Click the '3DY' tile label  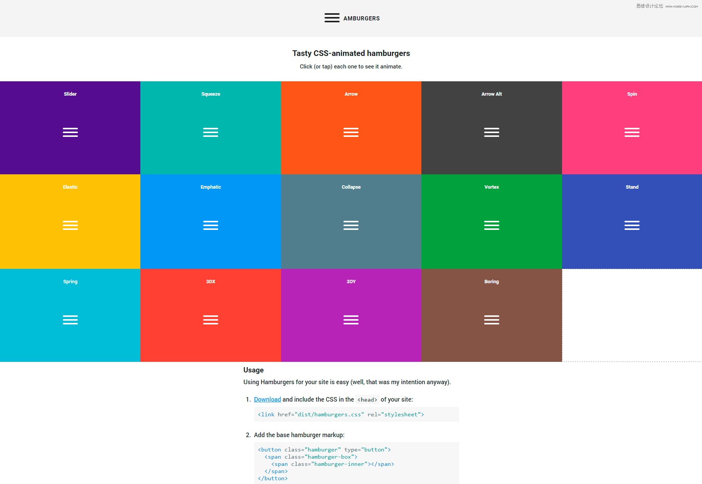pyautogui.click(x=351, y=281)
